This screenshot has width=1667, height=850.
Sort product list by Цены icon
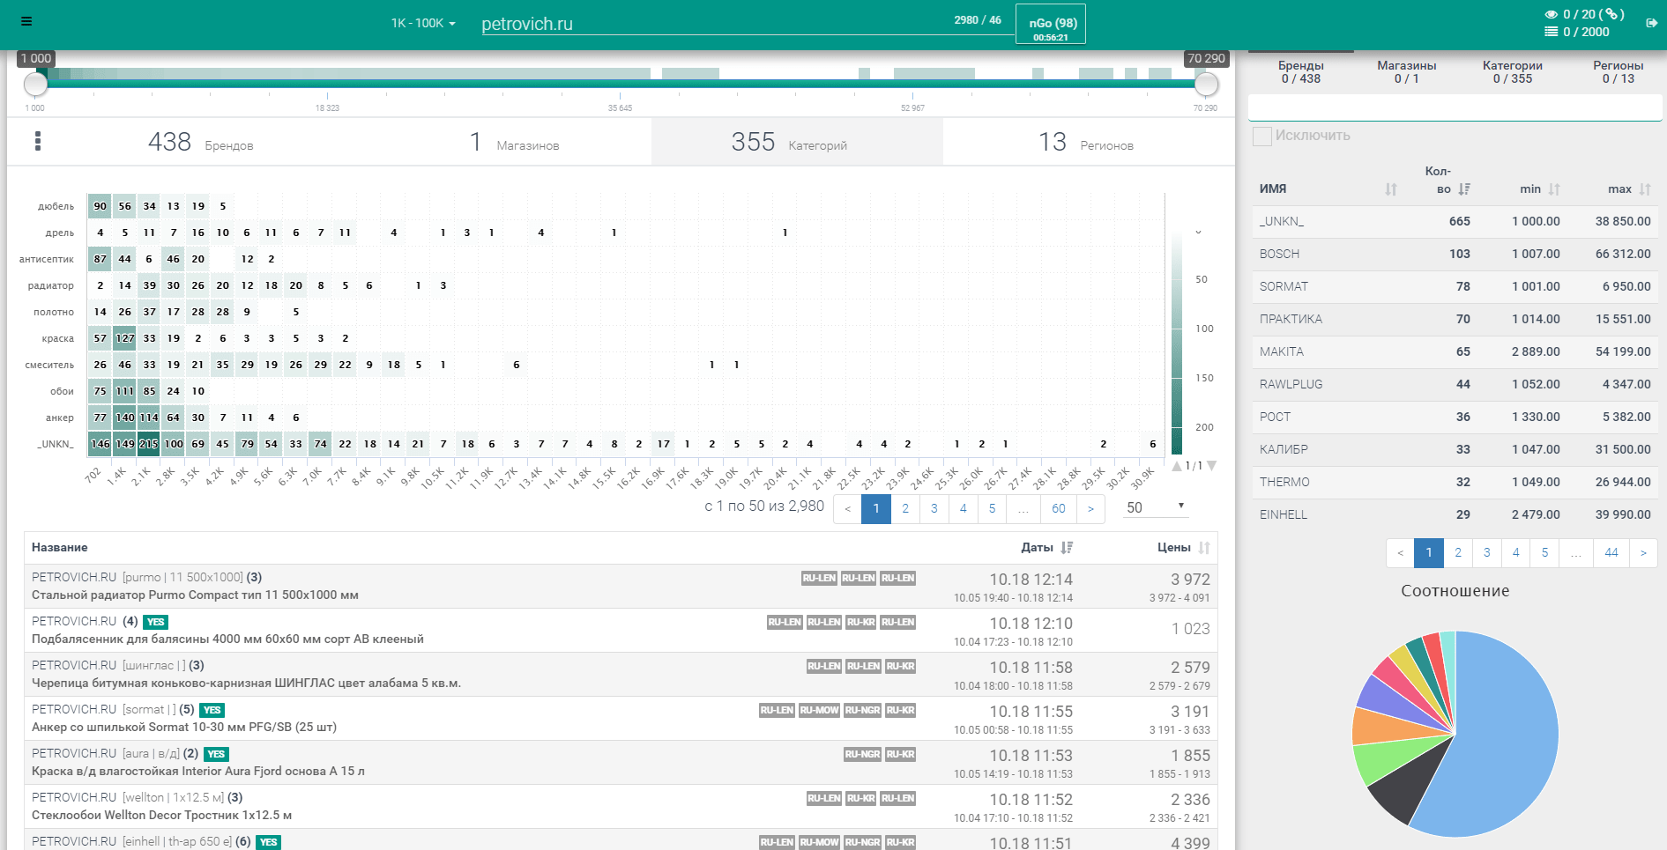1203,548
